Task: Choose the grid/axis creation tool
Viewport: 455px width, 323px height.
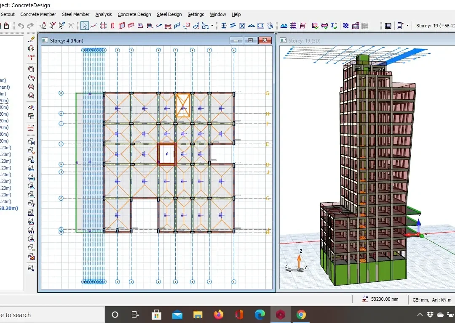Action: (103, 26)
